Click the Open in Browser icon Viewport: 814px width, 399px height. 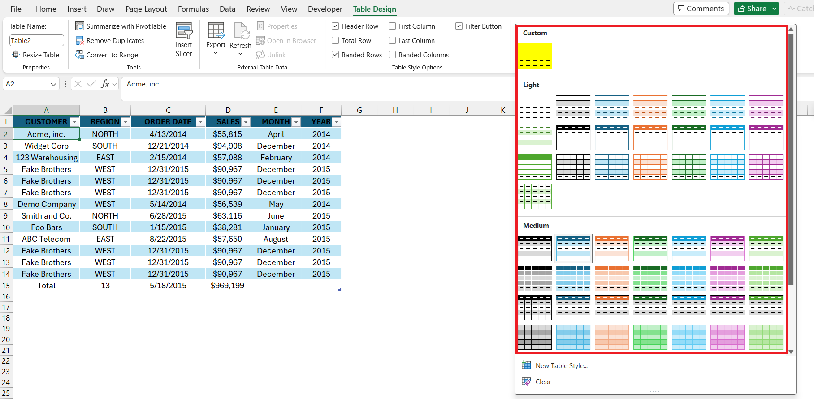pyautogui.click(x=260, y=40)
